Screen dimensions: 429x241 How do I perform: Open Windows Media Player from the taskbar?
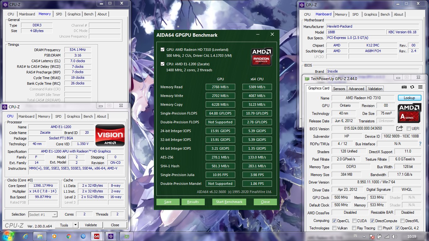pos(54,236)
